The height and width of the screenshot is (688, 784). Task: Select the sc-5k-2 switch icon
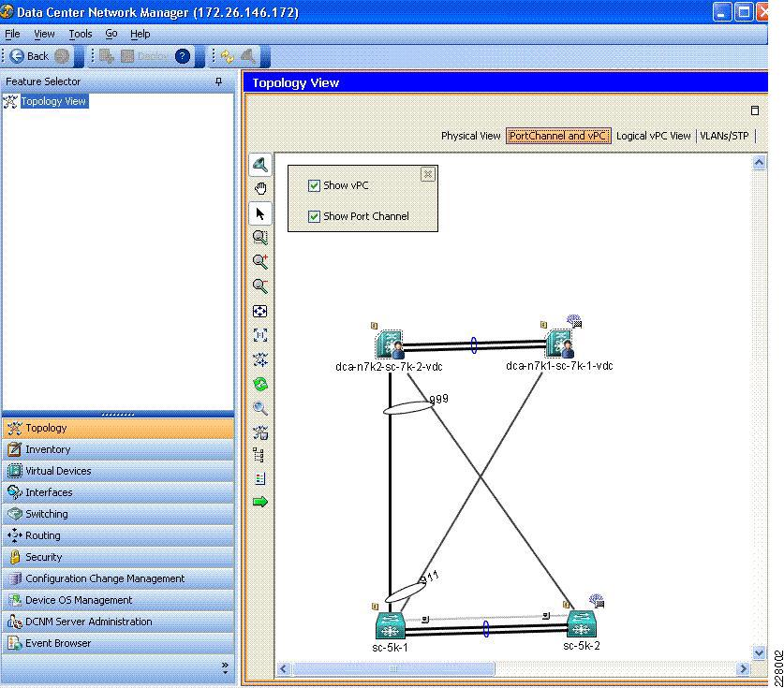tap(582, 623)
